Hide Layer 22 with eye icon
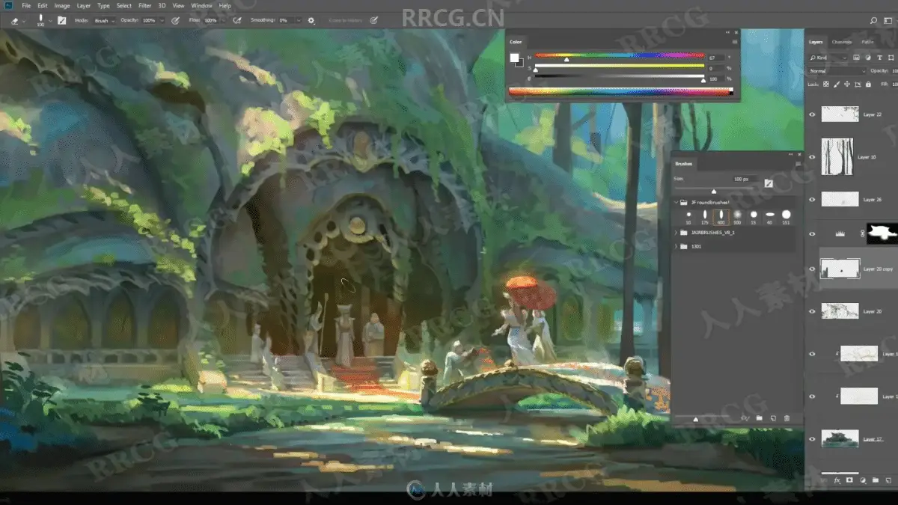This screenshot has width=898, height=505. pos(813,114)
